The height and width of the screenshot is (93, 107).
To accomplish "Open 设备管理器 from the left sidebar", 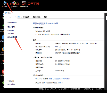I will point(11,27).
